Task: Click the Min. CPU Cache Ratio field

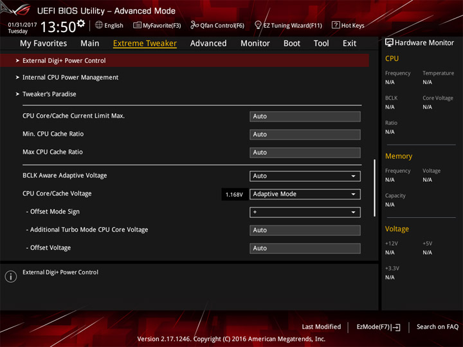Action: pos(305,134)
